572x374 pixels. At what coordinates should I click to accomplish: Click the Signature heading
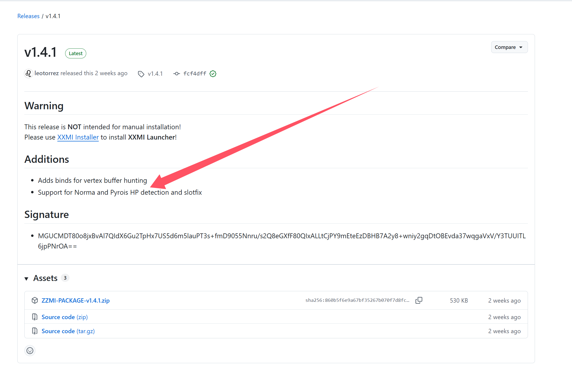tap(46, 214)
